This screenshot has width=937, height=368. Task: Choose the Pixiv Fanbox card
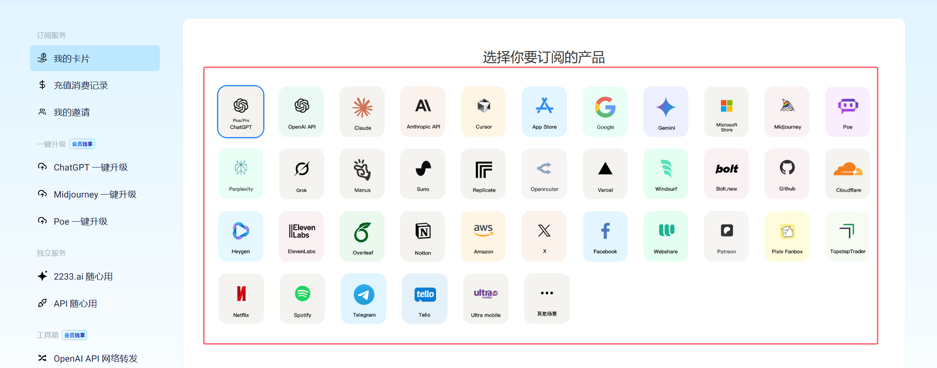[787, 236]
